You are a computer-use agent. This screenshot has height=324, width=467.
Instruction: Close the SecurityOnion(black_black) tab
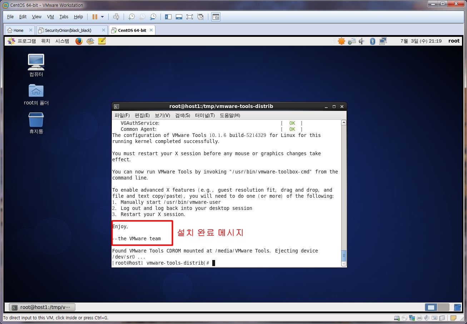point(104,30)
